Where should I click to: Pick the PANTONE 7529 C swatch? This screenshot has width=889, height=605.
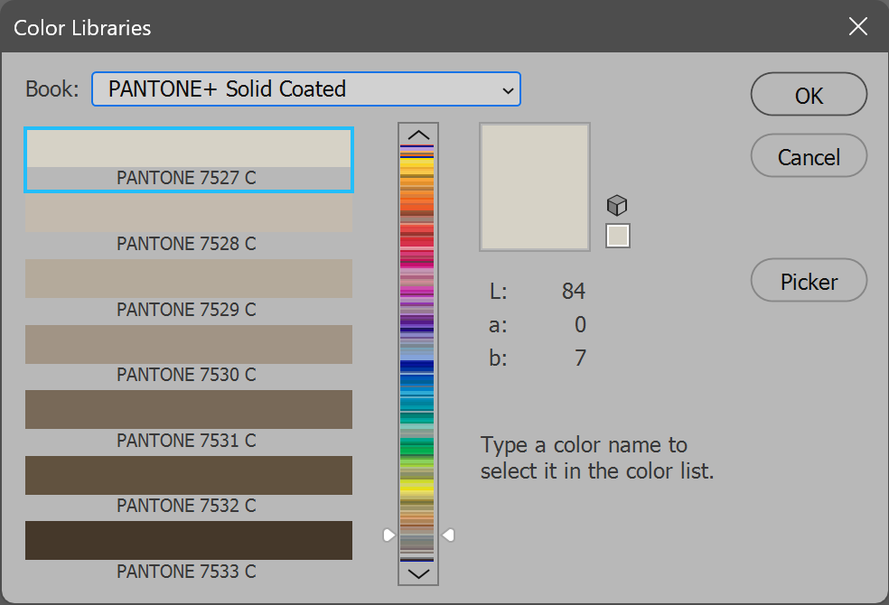pyautogui.click(x=188, y=279)
